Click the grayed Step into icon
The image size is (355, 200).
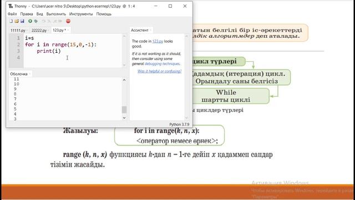[x=49, y=21]
